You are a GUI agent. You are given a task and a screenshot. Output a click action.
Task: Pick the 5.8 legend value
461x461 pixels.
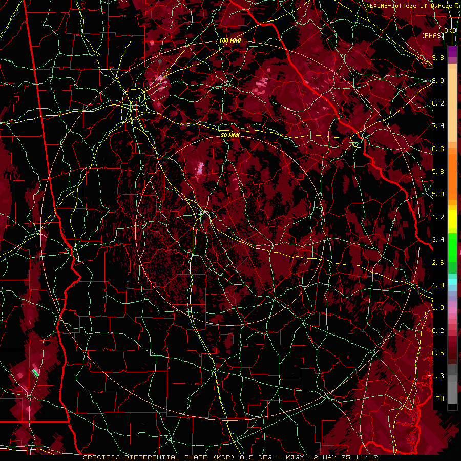438,171
